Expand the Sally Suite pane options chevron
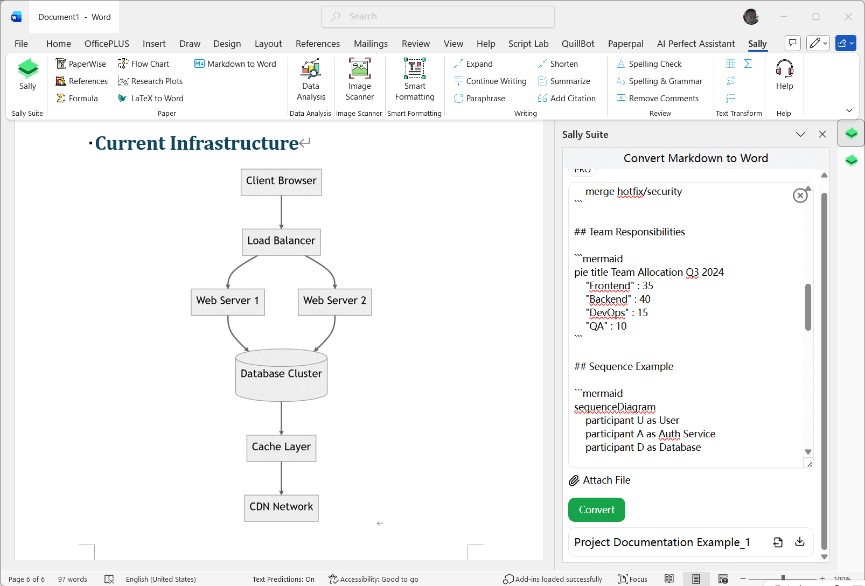 pos(800,134)
